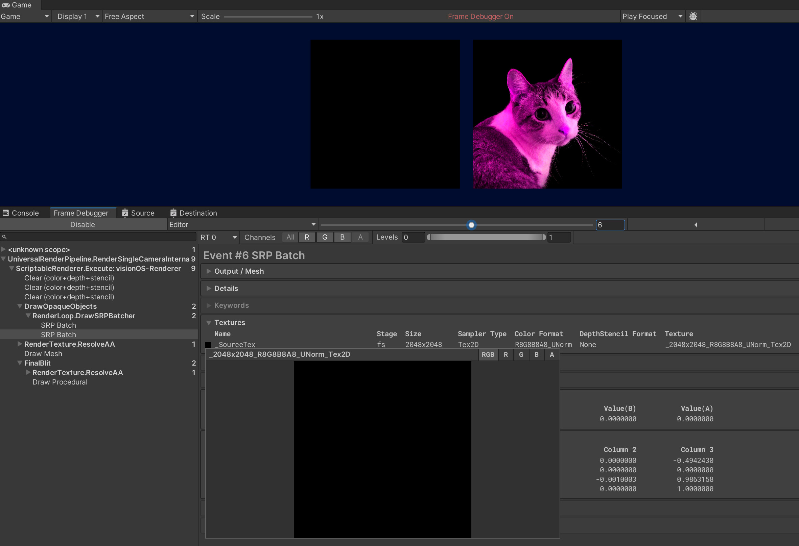This screenshot has width=799, height=546.
Task: Click the Game tab controller icon
Action: (x=5, y=5)
